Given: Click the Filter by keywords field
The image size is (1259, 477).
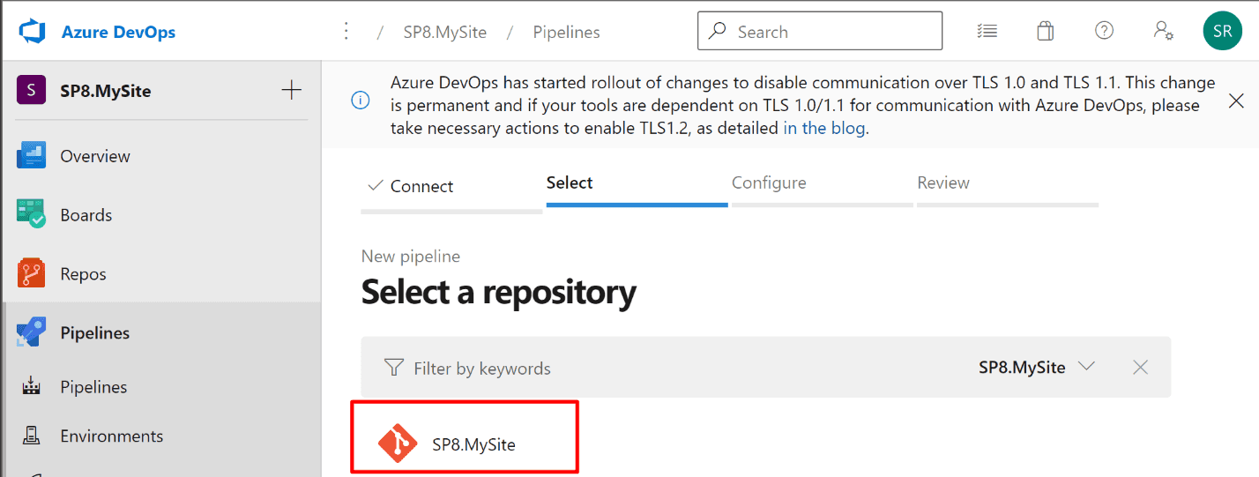Looking at the screenshot, I should (x=617, y=369).
